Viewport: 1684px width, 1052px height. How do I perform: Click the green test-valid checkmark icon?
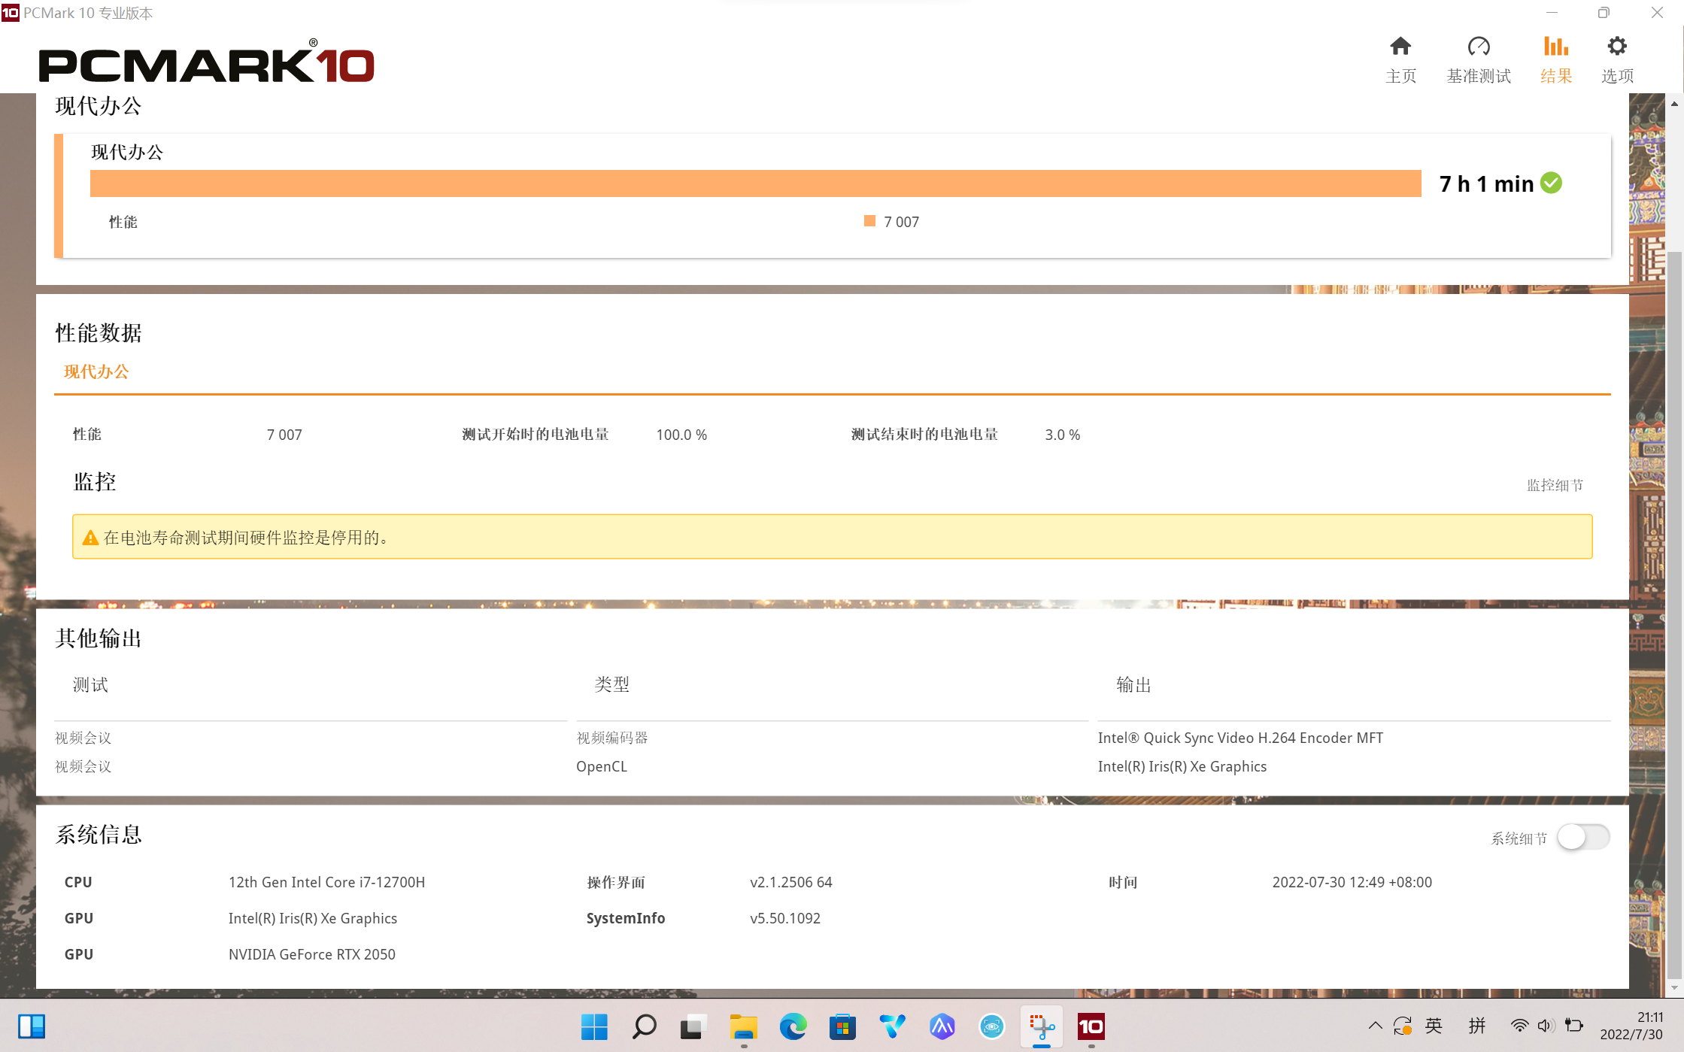(1551, 183)
